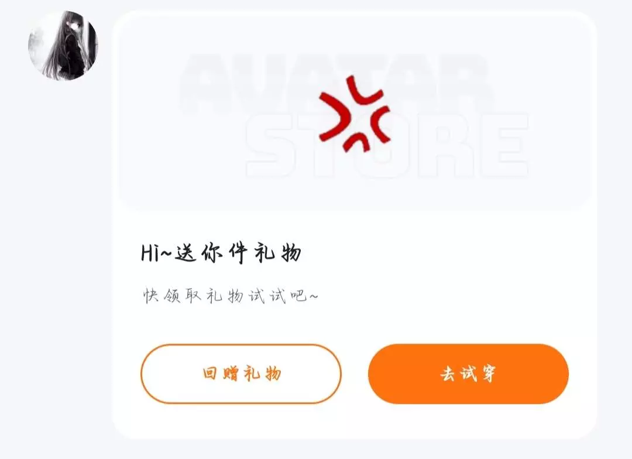Select the Hi~送你件礼物 title text
The image size is (632, 459).
221,254
